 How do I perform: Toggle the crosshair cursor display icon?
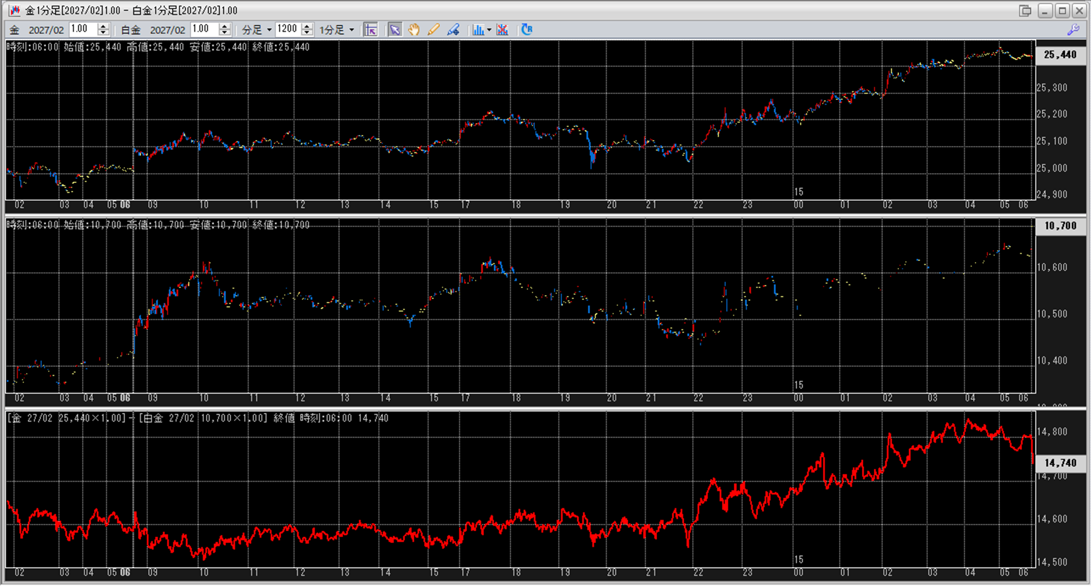click(370, 30)
